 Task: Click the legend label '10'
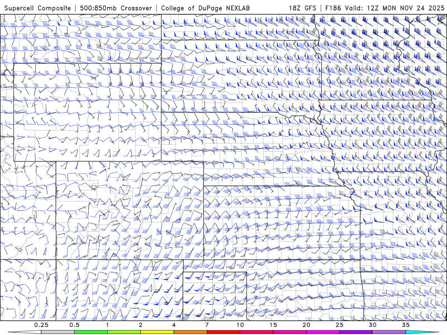[x=240, y=325]
